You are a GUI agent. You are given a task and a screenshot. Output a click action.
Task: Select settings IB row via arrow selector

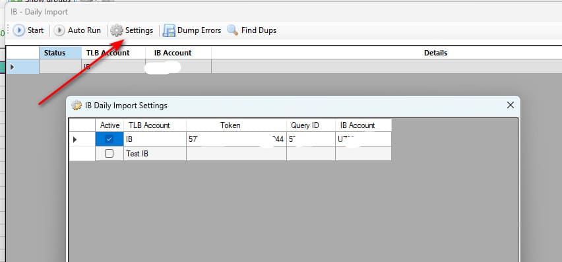[82, 139]
